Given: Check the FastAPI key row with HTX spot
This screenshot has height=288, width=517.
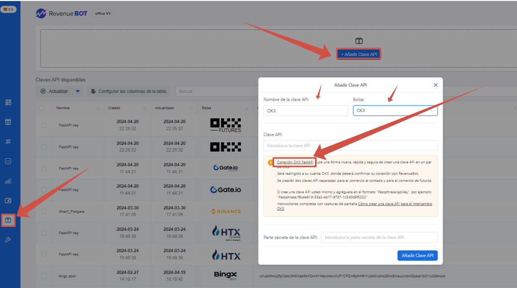Looking at the screenshot, I should click(x=44, y=254).
